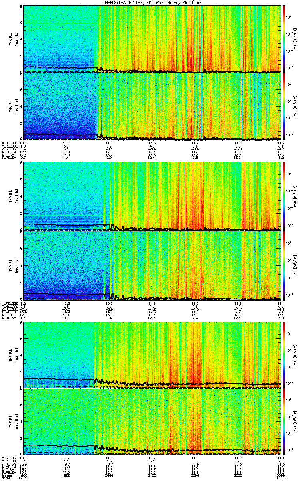This screenshot has height=481, width=300.
Task: Click the 2300 time tick label
Action: [x=238, y=476]
